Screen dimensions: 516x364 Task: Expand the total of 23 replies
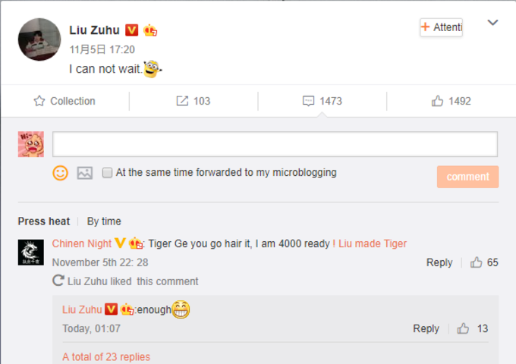[x=106, y=357]
